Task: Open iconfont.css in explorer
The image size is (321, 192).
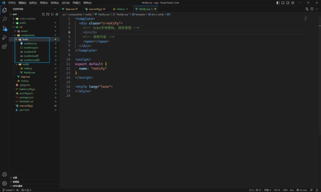Action: [30, 44]
